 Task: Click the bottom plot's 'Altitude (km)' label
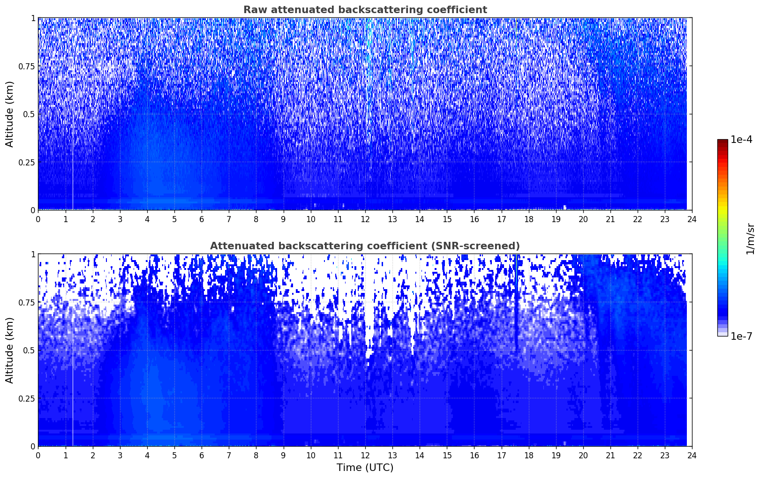(10, 350)
